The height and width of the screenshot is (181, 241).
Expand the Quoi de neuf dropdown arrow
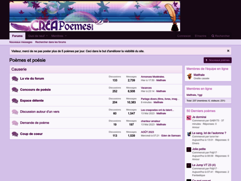(47, 36)
